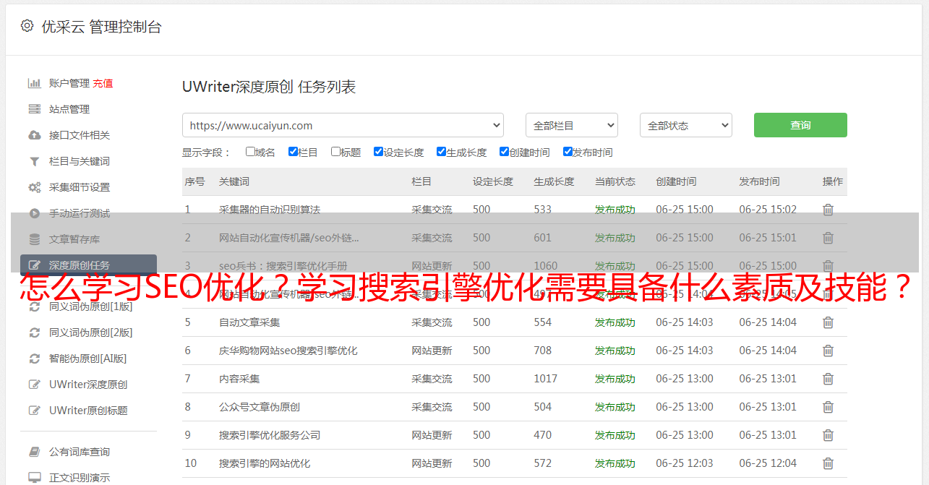The height and width of the screenshot is (485, 929).
Task: Click the refresh icon for 智能伪原创[AI版]
Action: [x=34, y=359]
